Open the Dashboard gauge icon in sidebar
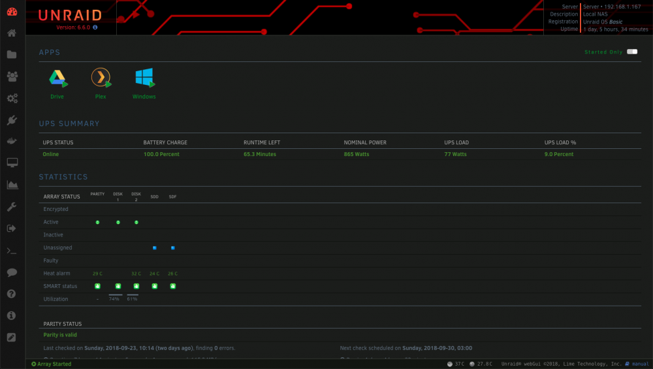 click(x=12, y=12)
